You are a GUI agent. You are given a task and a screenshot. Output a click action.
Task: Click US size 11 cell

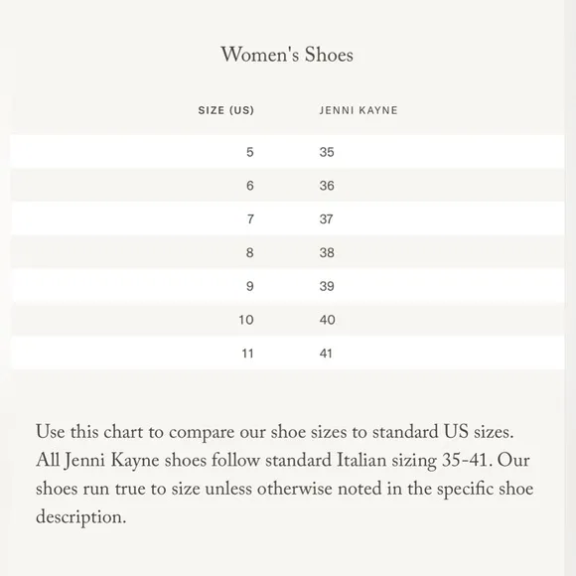(x=247, y=353)
